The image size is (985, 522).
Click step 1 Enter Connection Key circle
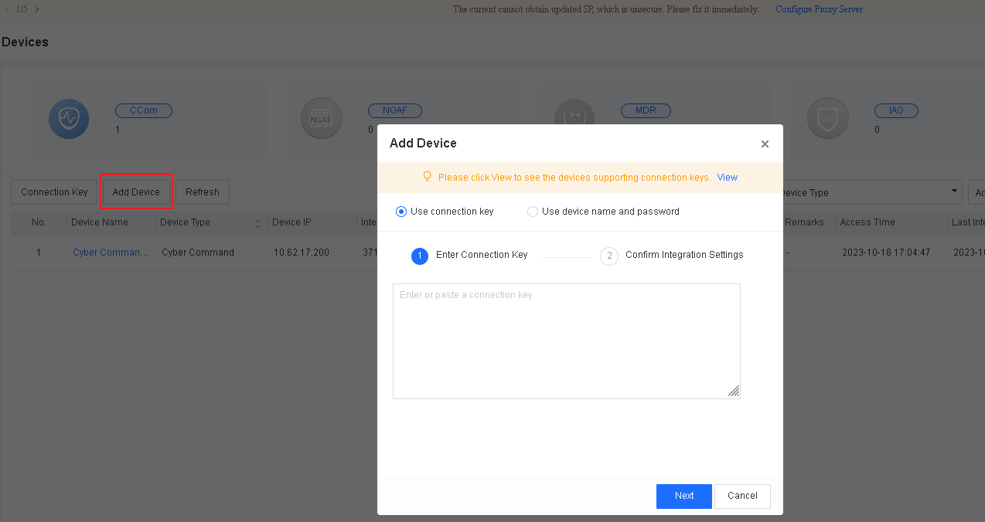point(420,256)
